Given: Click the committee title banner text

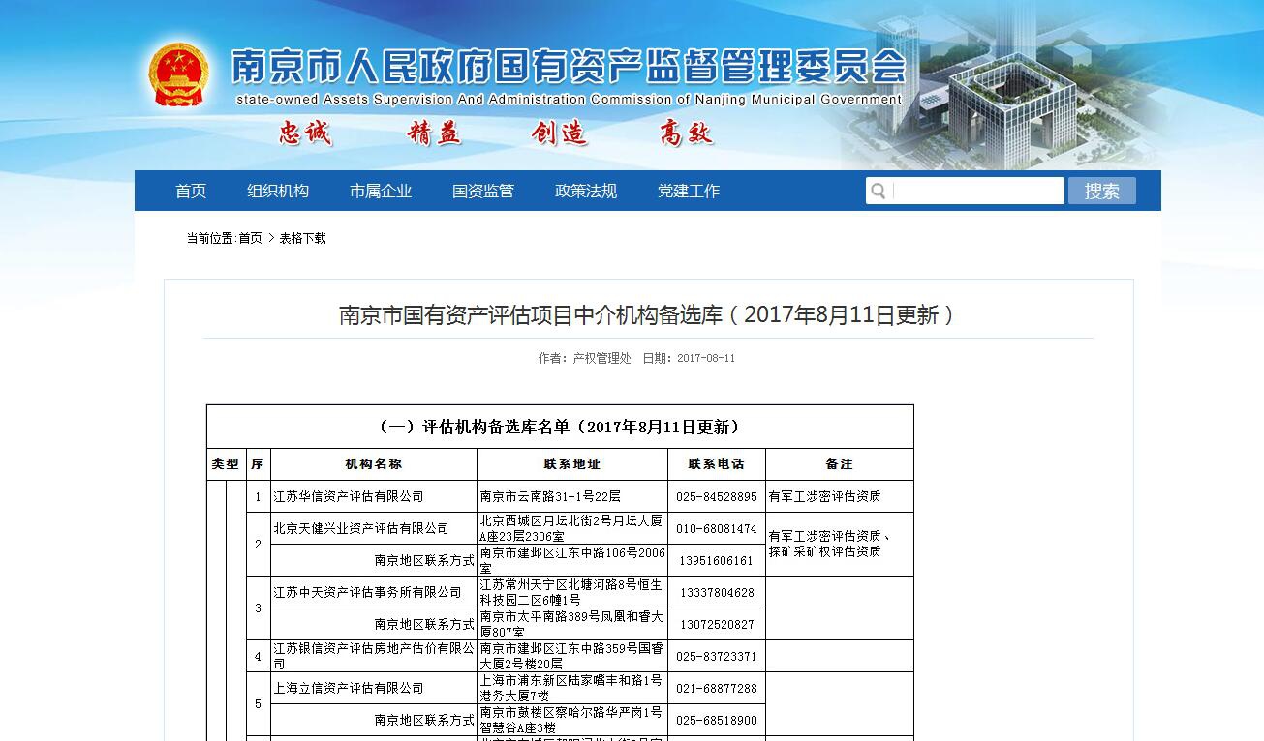Looking at the screenshot, I should [568, 66].
